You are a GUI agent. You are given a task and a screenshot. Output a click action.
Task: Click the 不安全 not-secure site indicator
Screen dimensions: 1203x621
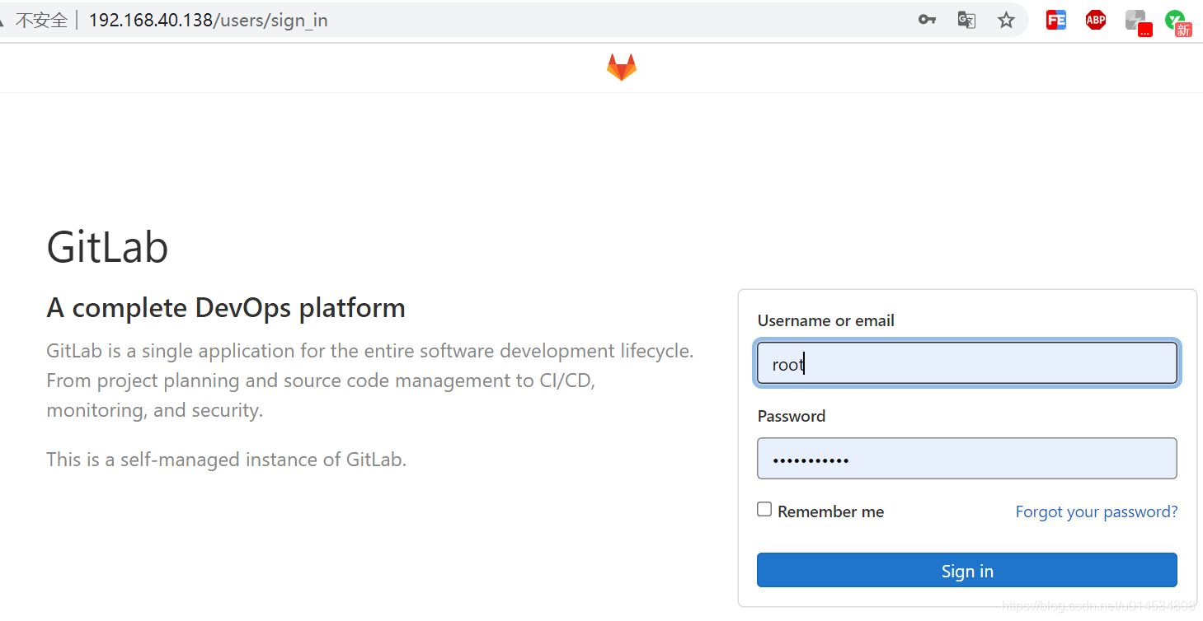point(40,21)
